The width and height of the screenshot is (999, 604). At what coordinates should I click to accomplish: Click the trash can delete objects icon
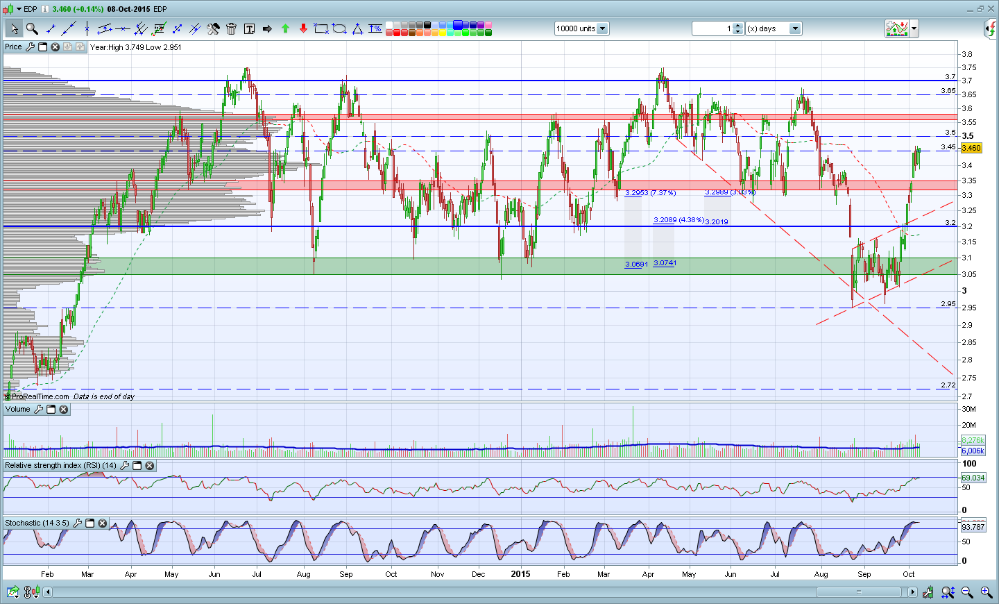[x=231, y=28]
